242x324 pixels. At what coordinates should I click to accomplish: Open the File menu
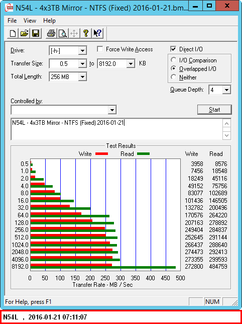12,21
